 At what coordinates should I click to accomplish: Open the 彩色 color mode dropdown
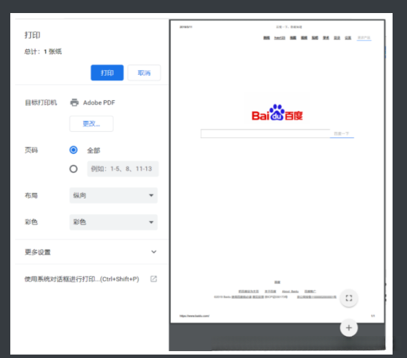pyautogui.click(x=113, y=222)
